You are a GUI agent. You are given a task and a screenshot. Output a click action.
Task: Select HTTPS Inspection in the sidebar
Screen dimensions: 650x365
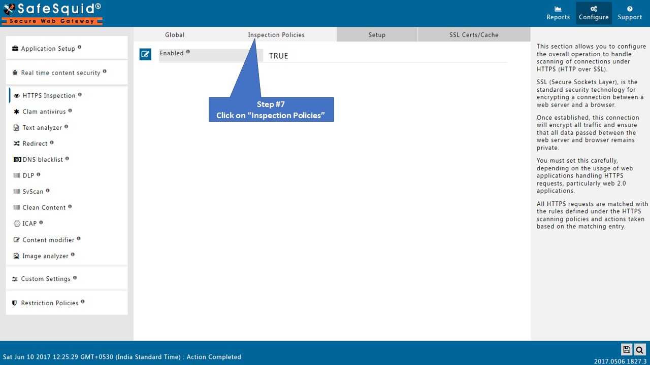click(x=49, y=95)
